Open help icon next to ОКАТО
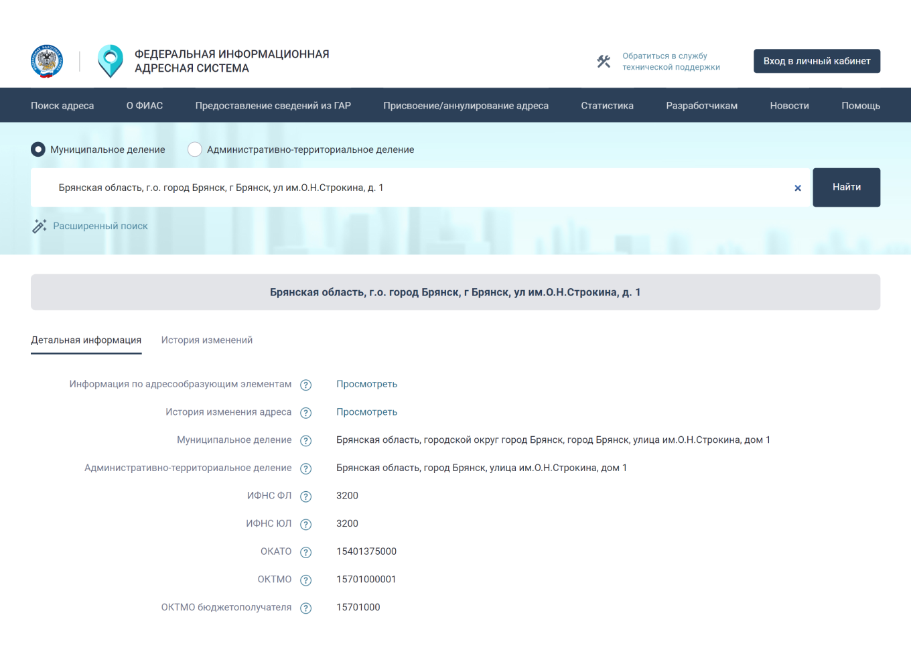This screenshot has width=911, height=658. tap(306, 552)
